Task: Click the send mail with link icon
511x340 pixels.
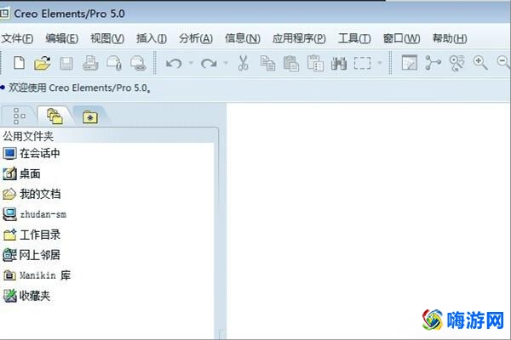Action: tap(138, 63)
